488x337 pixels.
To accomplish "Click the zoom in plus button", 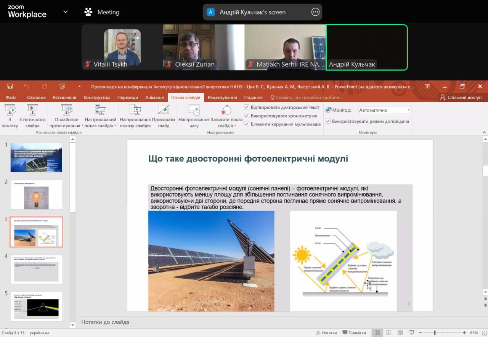I will click(x=464, y=333).
